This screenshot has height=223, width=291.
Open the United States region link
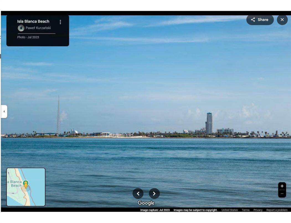(x=230, y=210)
